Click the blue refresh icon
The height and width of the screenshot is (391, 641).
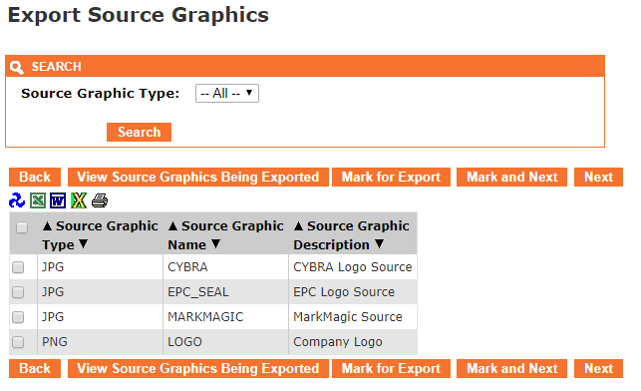tap(17, 200)
